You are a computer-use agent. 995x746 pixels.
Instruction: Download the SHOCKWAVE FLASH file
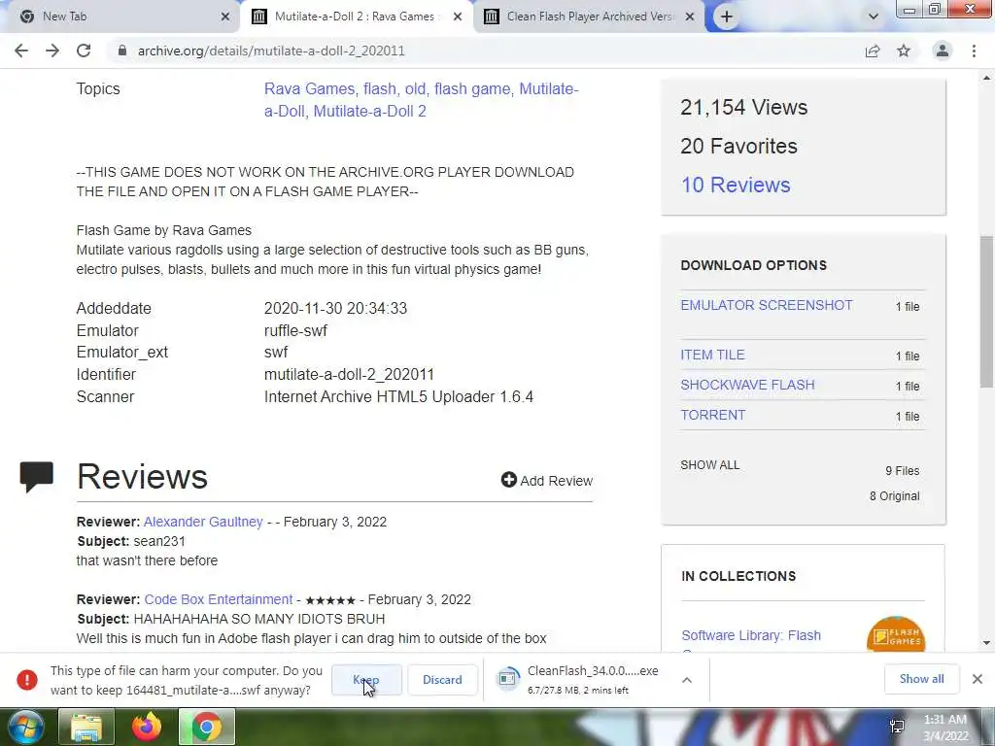tap(747, 385)
